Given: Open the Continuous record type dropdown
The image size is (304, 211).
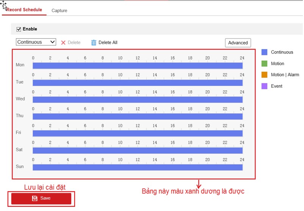Looking at the screenshot, I should [36, 42].
